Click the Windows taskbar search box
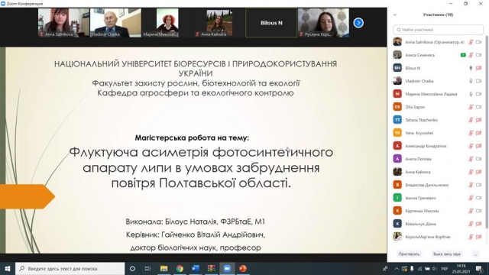Viewport: 489px width, 275px height. tap(70, 268)
